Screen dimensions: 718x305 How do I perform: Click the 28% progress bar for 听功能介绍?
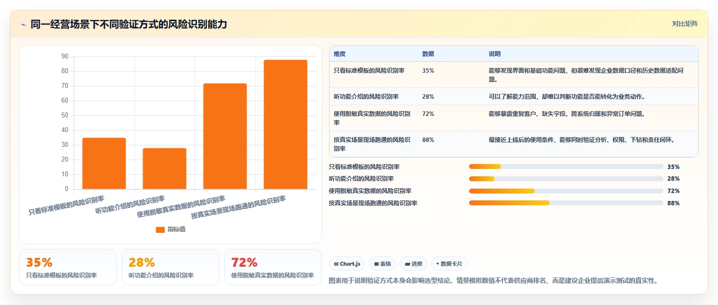[566, 179]
